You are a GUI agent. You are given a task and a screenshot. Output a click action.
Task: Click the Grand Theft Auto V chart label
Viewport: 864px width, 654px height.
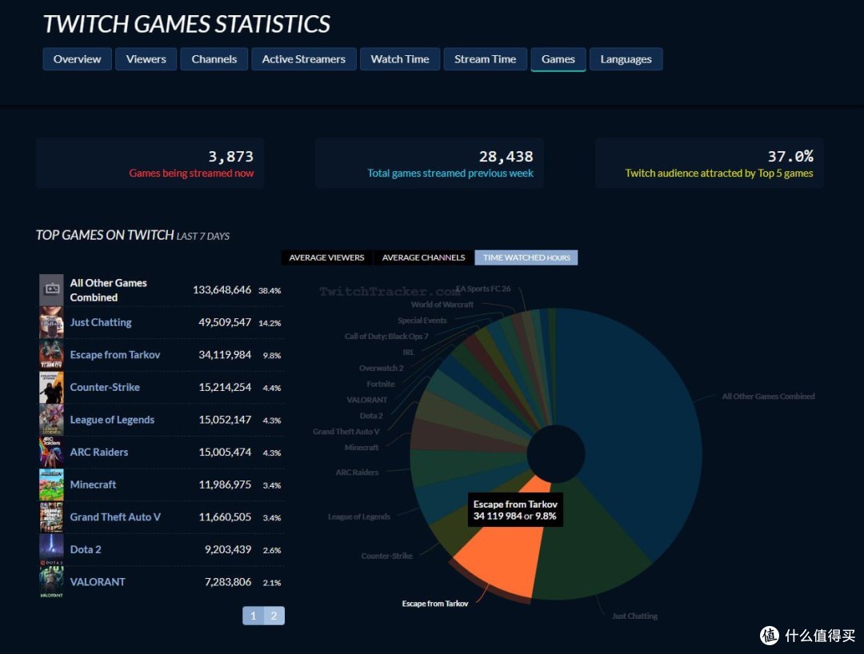pyautogui.click(x=346, y=432)
